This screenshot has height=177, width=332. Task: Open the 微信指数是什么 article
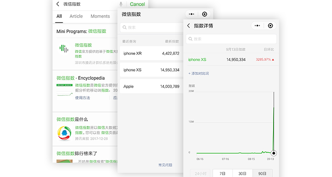(72, 119)
